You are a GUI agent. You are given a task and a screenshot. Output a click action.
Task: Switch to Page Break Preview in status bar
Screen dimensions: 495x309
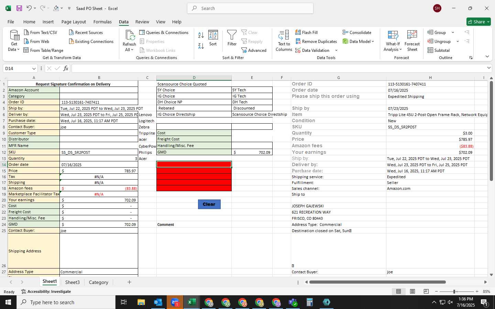[426, 291]
